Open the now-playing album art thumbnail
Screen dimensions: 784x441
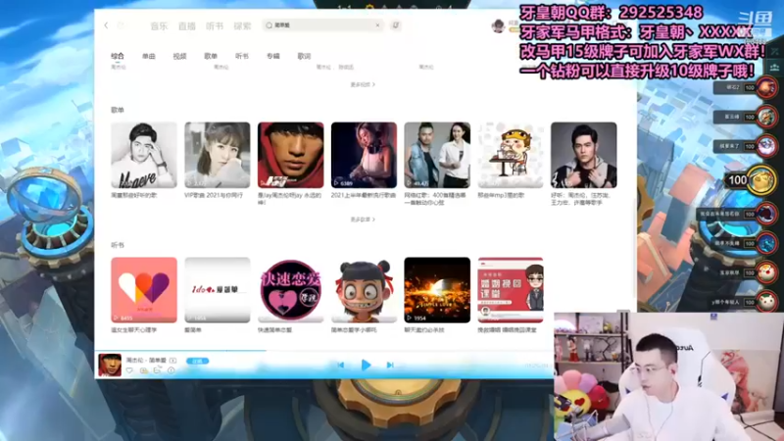coord(110,365)
